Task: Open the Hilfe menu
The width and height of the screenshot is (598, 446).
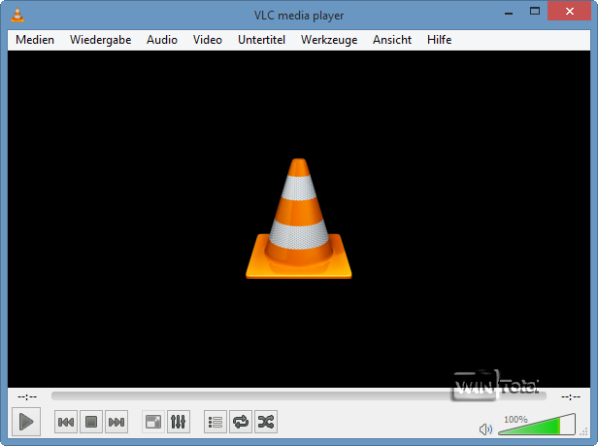Action: coord(440,40)
